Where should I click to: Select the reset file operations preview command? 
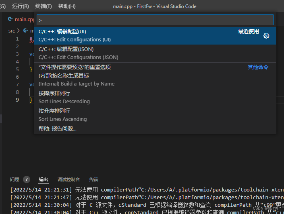(155, 67)
